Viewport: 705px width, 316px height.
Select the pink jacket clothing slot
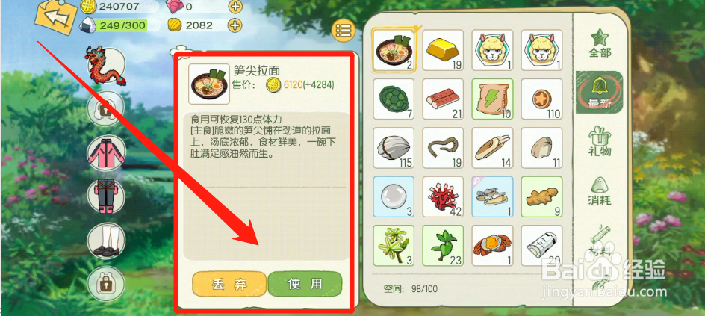coord(107,152)
